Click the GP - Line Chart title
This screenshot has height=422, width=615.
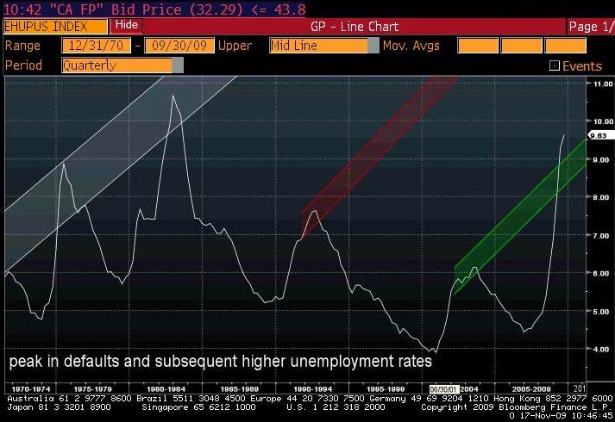[355, 27]
